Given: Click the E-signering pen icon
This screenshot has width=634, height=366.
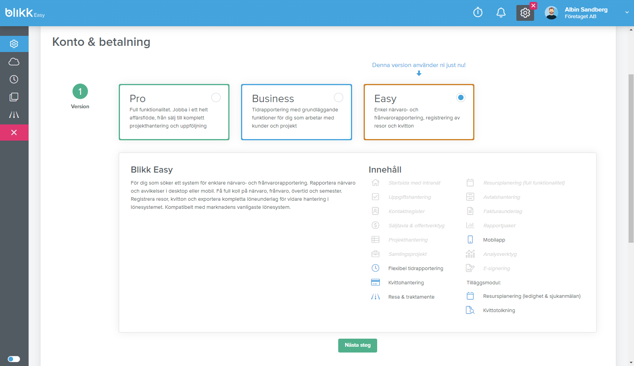Looking at the screenshot, I should pyautogui.click(x=470, y=268).
